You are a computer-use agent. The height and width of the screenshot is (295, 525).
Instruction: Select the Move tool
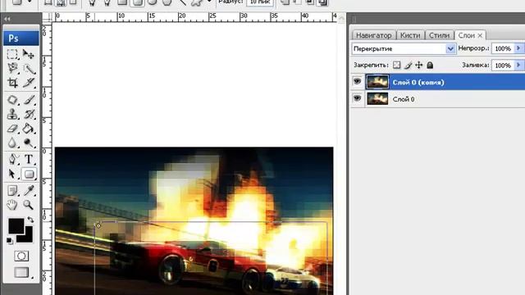(29, 54)
